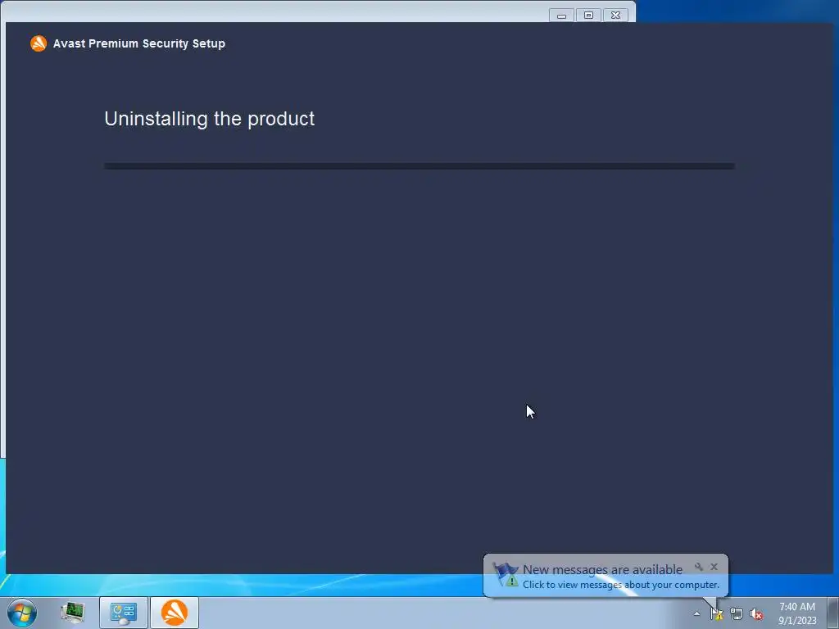Switch to the Control Panel taskbar button
The image size is (839, 629).
[x=124, y=613]
